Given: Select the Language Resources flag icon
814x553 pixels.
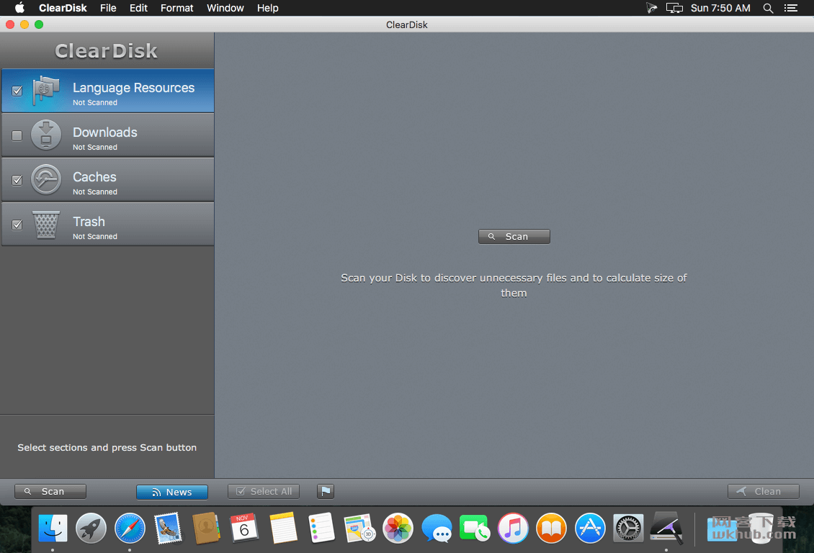Looking at the screenshot, I should coord(45,91).
